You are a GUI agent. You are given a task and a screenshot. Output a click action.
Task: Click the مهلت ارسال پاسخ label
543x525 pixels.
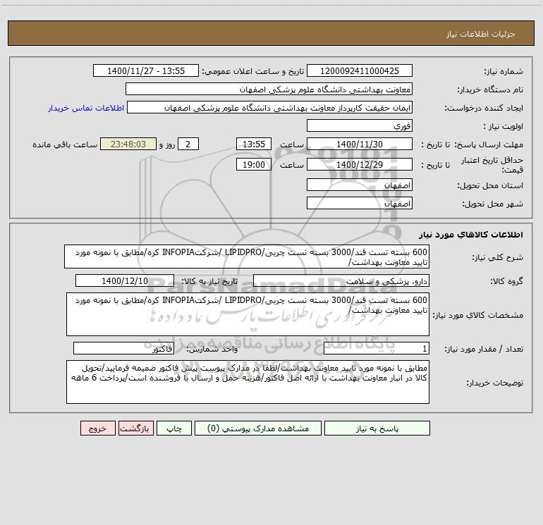coord(488,144)
